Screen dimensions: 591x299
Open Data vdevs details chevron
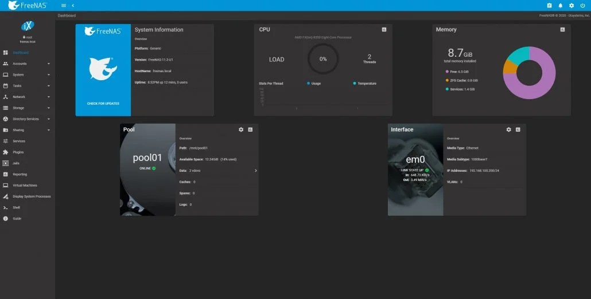coord(255,171)
